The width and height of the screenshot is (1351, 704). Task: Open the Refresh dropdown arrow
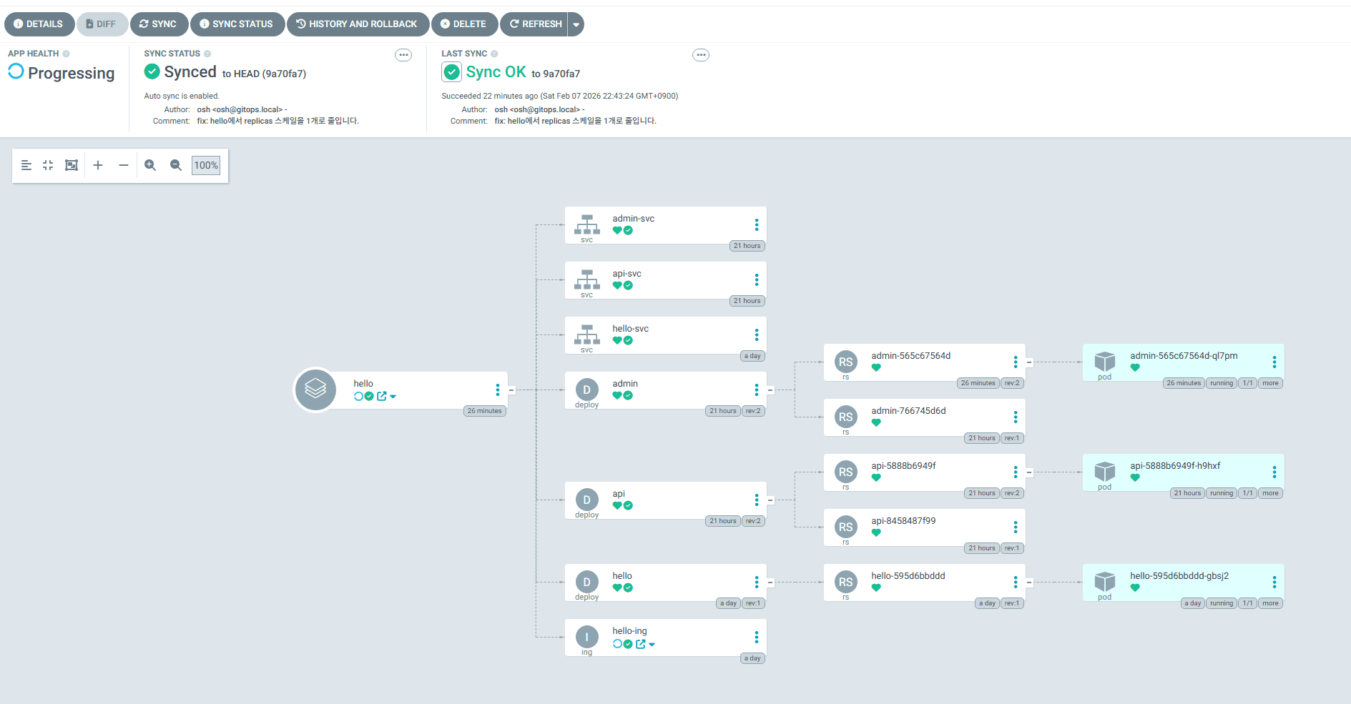576,24
